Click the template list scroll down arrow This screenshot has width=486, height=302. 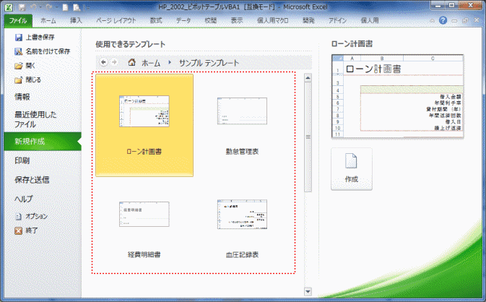[x=308, y=292]
